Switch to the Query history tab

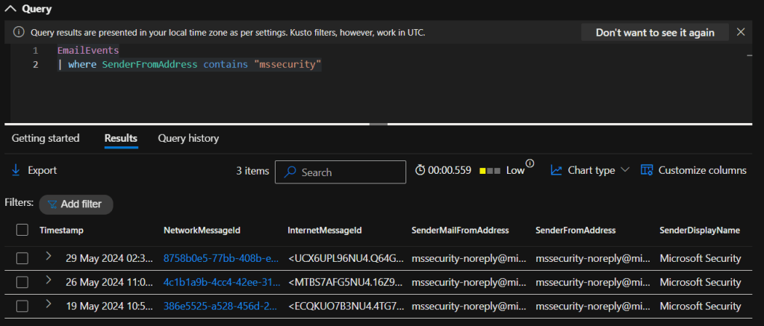(188, 138)
